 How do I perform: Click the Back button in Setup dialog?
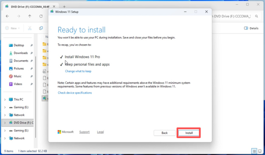click(x=164, y=133)
